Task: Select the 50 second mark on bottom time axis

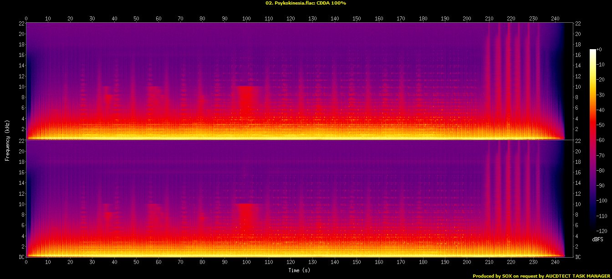Action: 136,263
